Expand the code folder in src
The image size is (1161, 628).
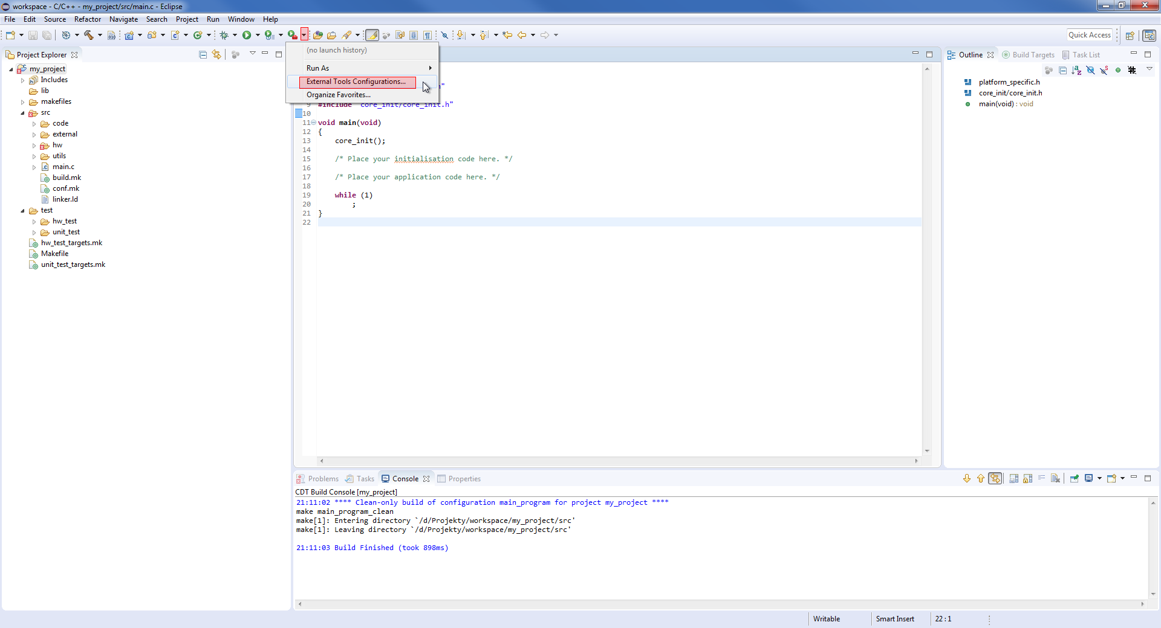tap(34, 124)
